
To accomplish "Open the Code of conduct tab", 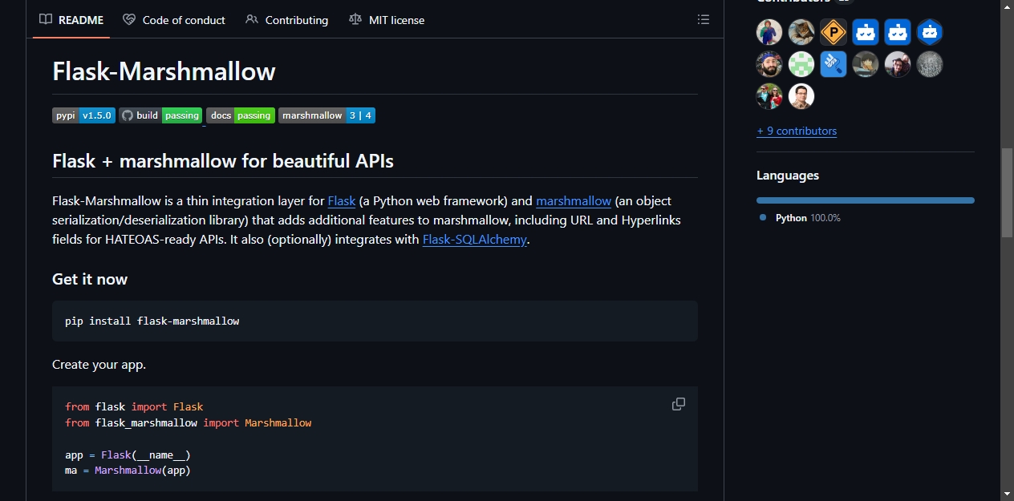I will click(x=174, y=20).
